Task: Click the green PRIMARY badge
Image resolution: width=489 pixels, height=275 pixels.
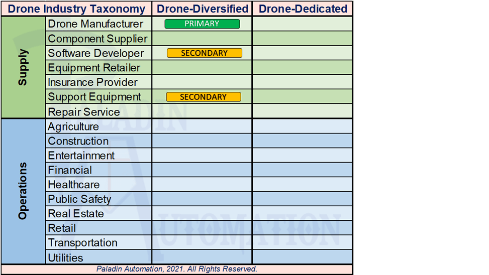Action: coord(202,24)
